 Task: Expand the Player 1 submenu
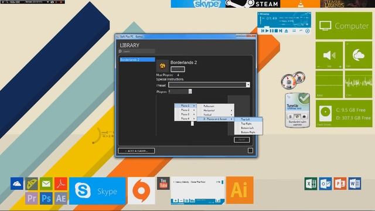point(186,105)
